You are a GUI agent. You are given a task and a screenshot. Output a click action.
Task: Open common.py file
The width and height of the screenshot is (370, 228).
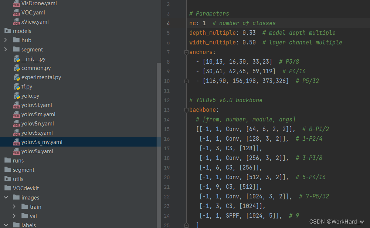click(36, 68)
